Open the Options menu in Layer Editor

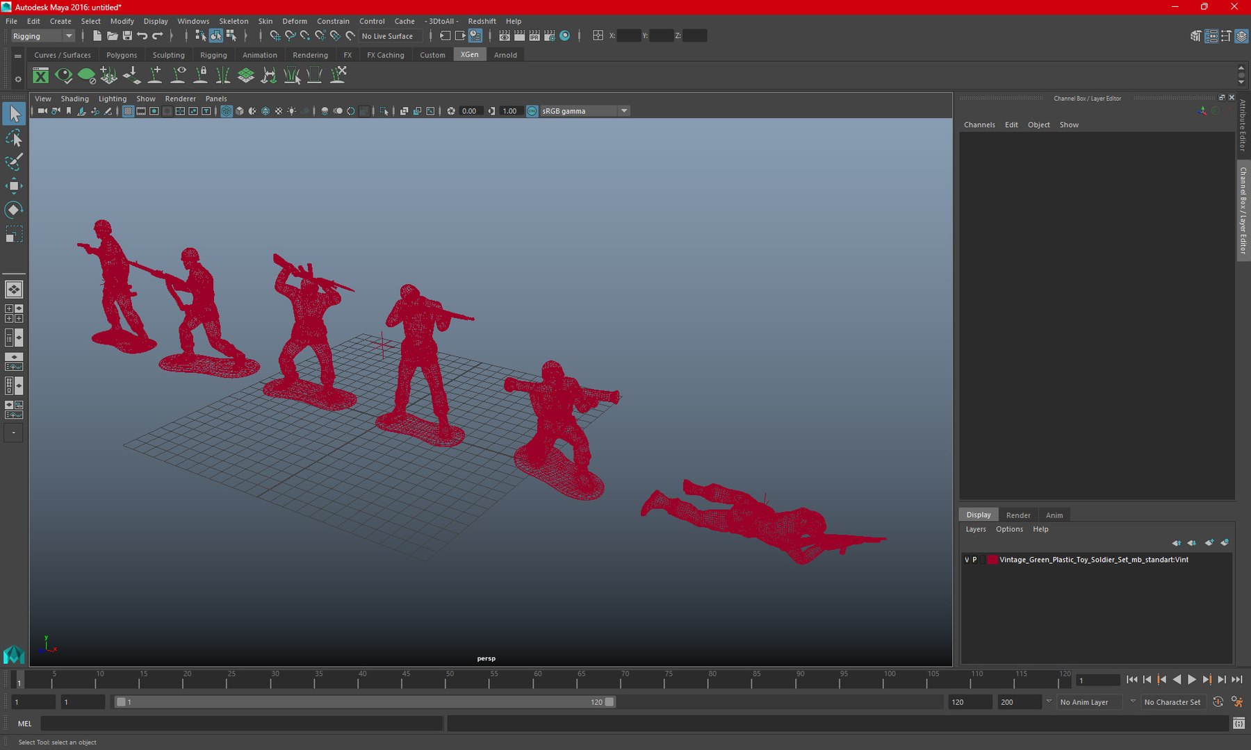[x=1009, y=529]
